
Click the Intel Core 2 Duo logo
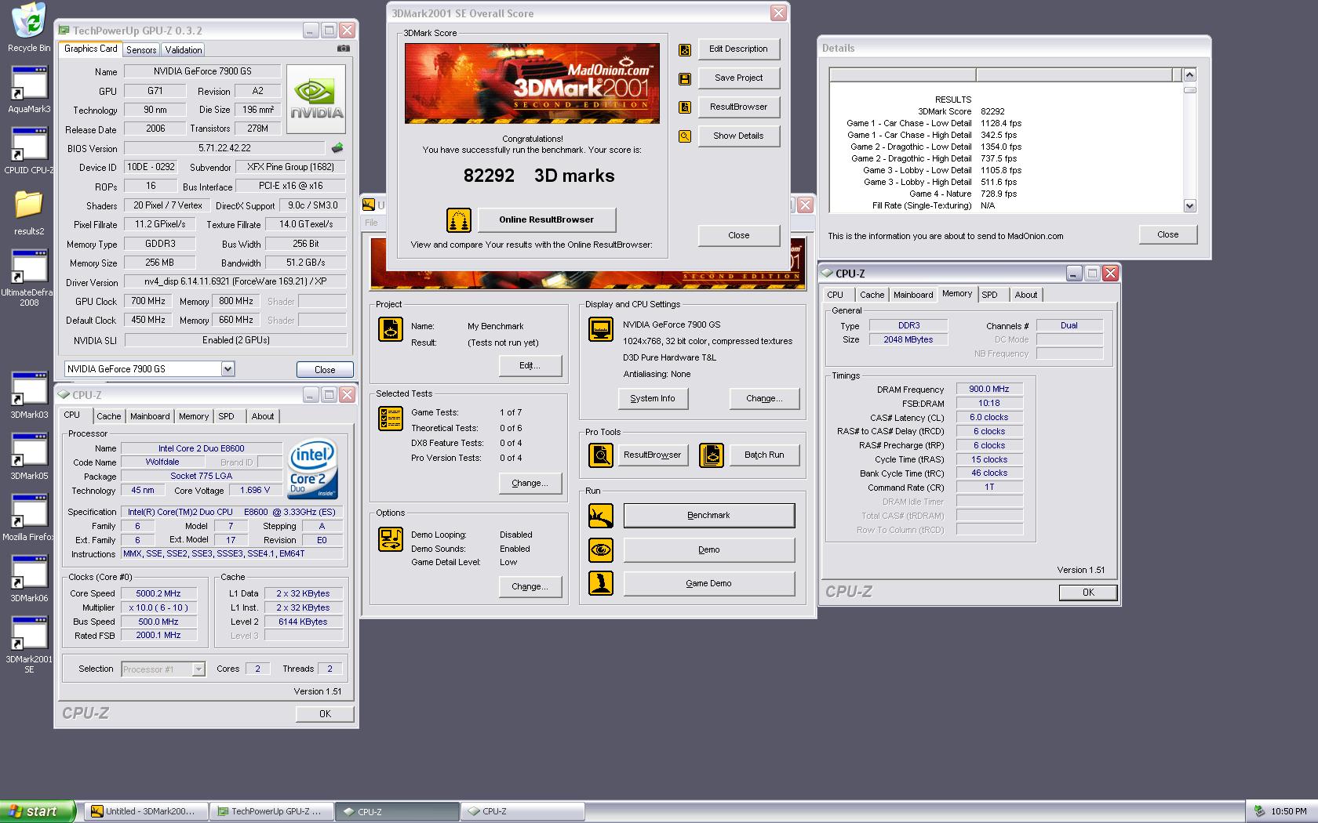(x=313, y=468)
